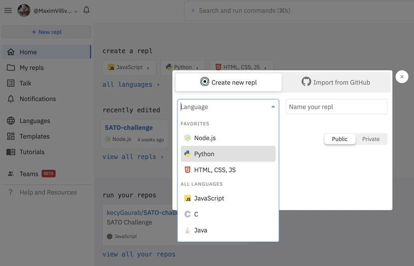Switch to the Create new repl tab

coord(228,82)
